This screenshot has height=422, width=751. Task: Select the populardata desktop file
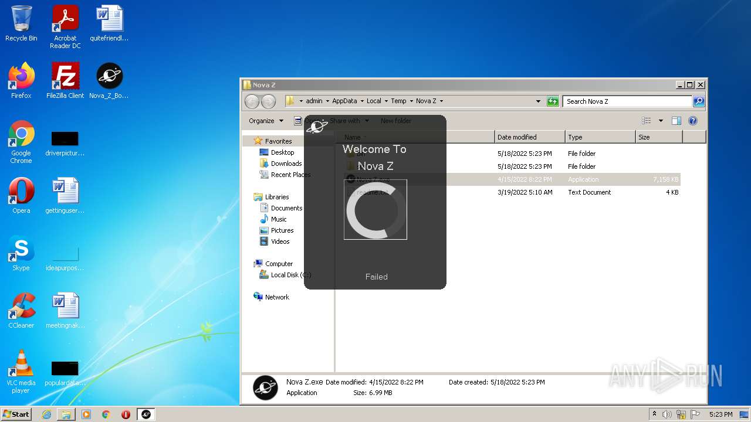click(x=65, y=373)
